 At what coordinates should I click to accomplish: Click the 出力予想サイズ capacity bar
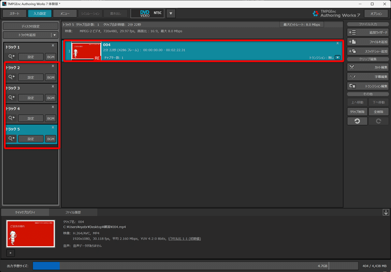[x=195, y=265]
